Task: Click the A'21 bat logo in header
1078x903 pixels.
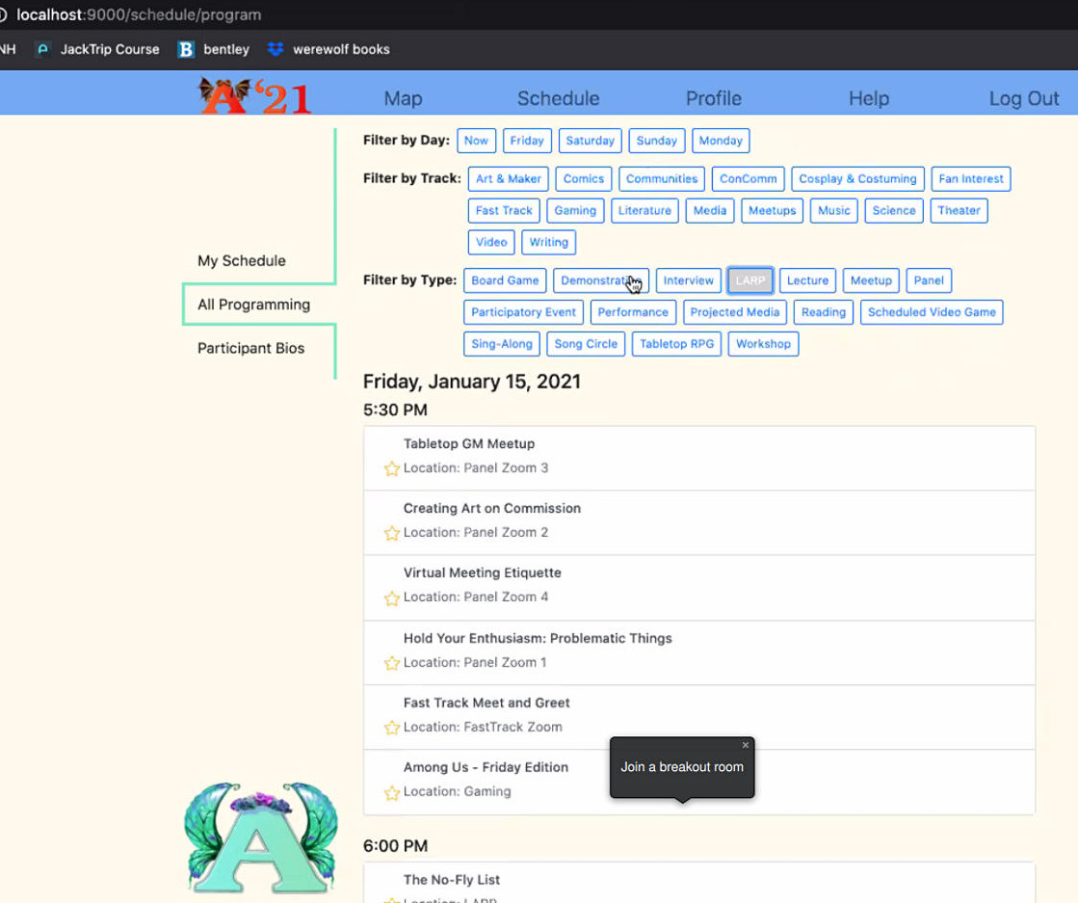Action: pos(254,96)
